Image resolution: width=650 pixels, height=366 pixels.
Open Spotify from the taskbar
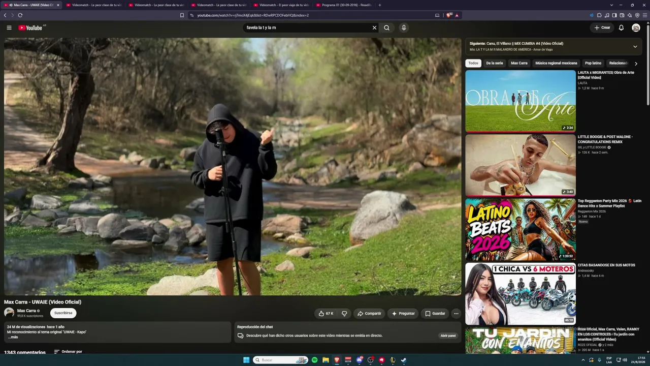click(315, 360)
